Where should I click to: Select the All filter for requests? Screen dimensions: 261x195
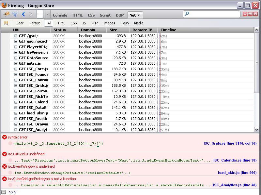49,23
